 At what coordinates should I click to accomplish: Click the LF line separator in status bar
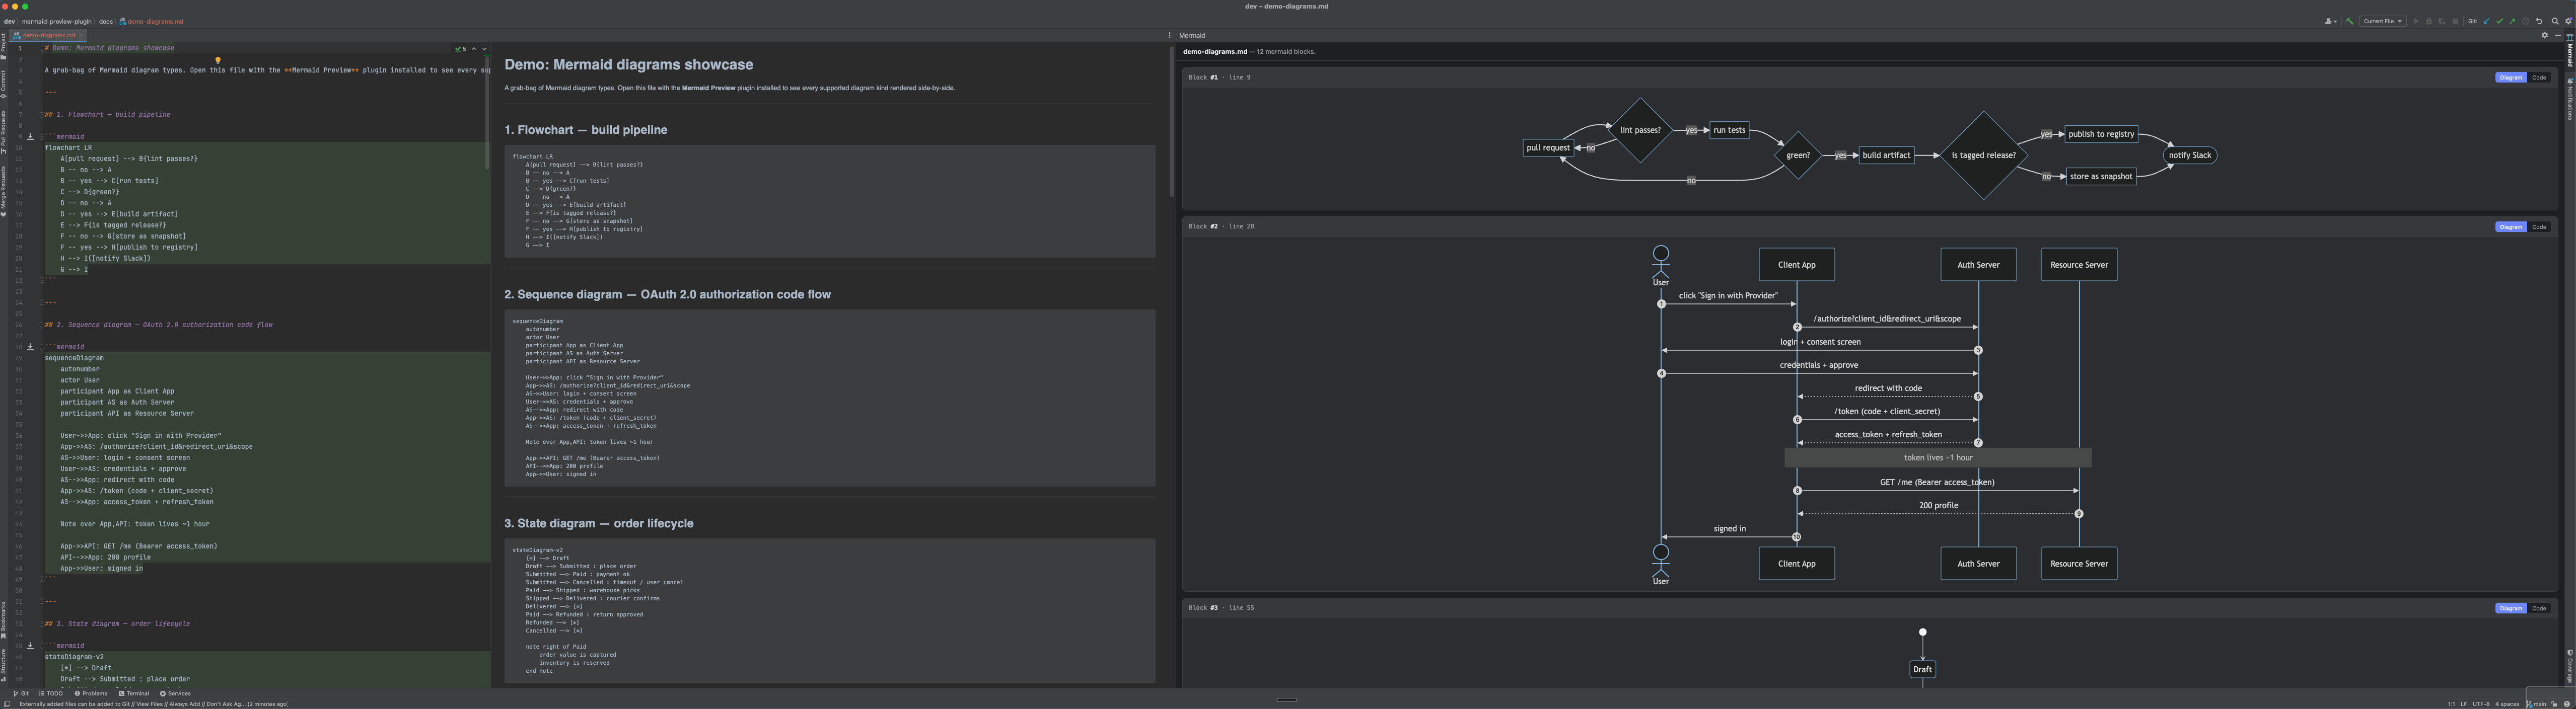coord(2464,704)
